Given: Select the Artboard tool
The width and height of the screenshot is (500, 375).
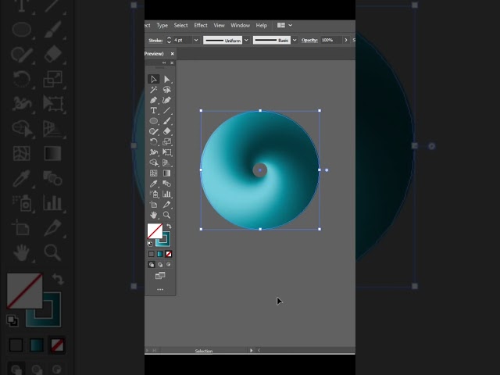Looking at the screenshot, I should (x=154, y=205).
